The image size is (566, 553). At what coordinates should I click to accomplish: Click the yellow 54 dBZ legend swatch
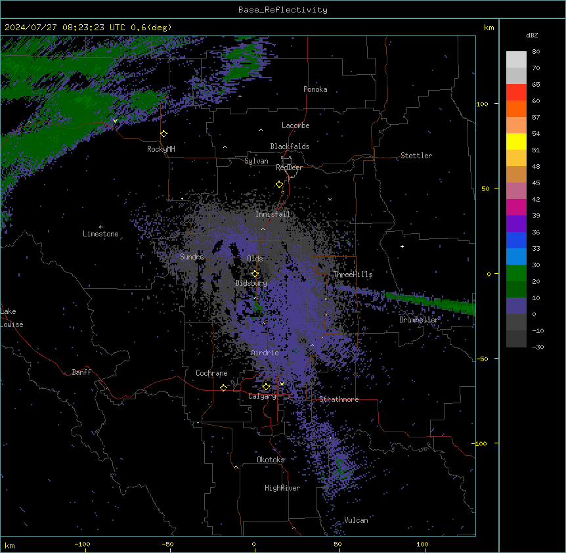pos(516,141)
